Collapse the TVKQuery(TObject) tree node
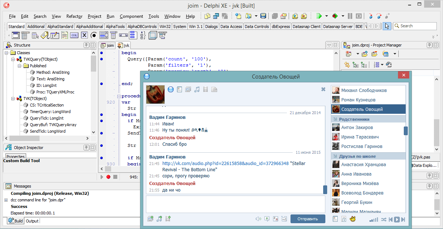 (x=13, y=59)
